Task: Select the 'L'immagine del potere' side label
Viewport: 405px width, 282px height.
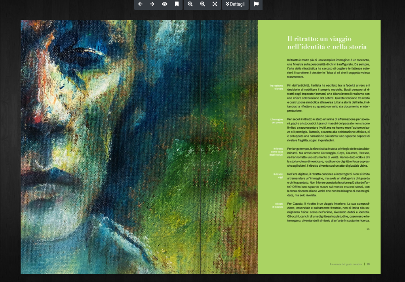Action: [x=276, y=121]
